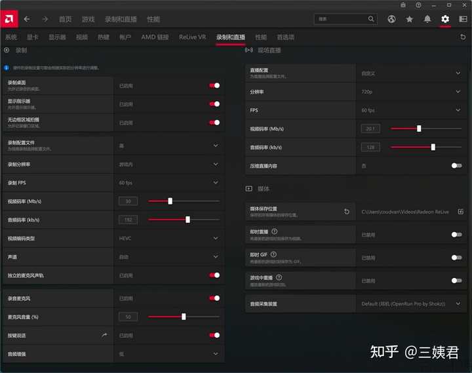Toggle 录制桌面 switch
The width and height of the screenshot is (472, 373).
(214, 85)
